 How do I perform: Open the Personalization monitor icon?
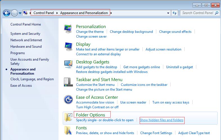tap(68, 29)
